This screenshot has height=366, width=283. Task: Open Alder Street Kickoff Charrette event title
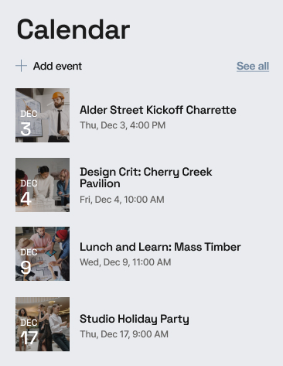pyautogui.click(x=158, y=110)
